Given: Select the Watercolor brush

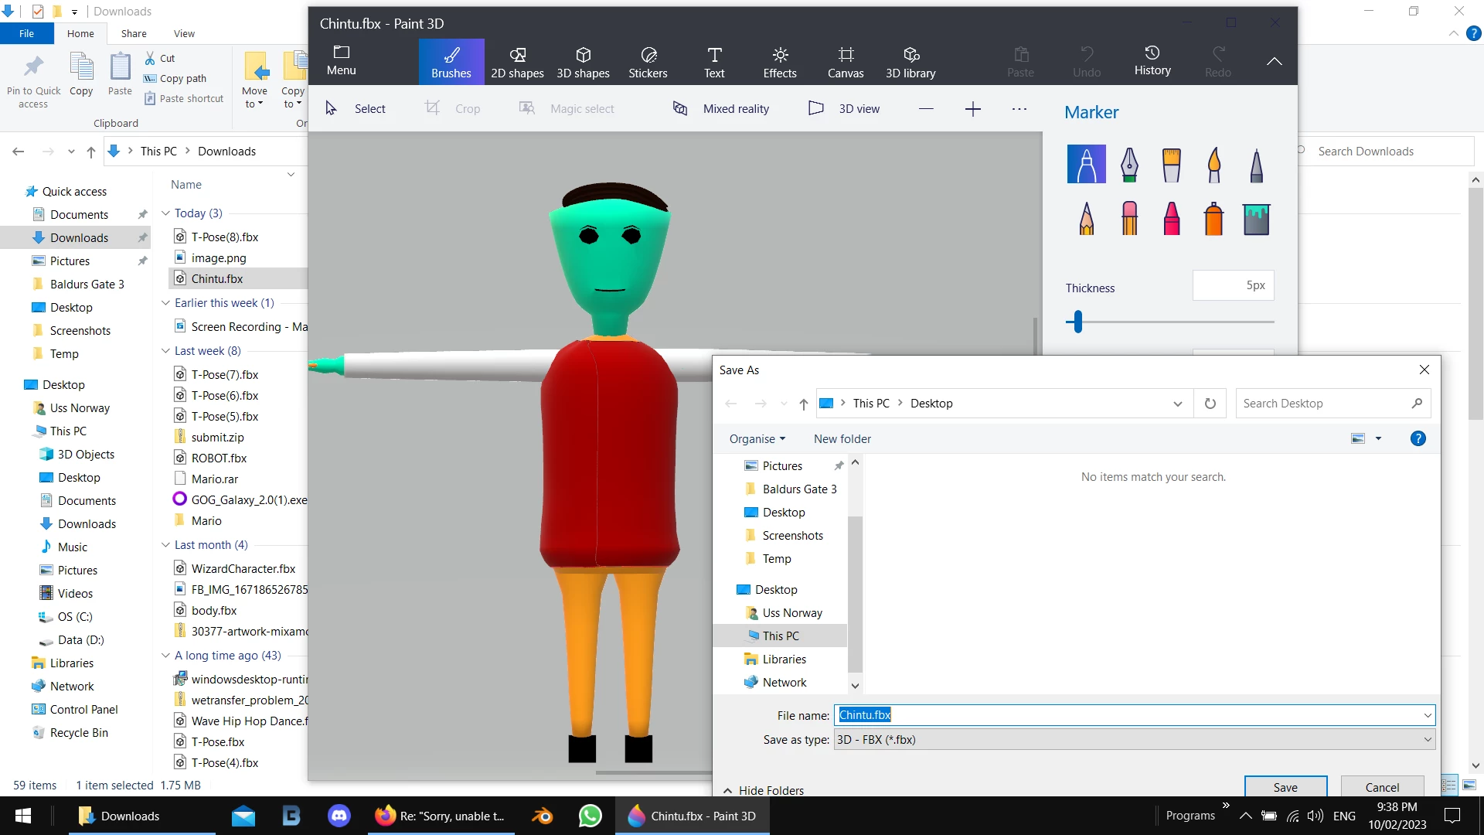Looking at the screenshot, I should click(x=1213, y=165).
